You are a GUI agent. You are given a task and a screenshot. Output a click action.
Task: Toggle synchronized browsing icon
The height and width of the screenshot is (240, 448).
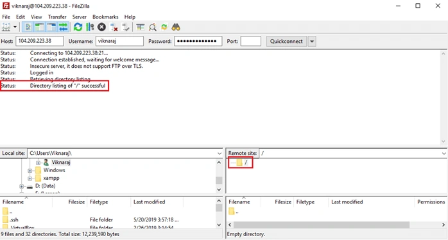[164, 28]
